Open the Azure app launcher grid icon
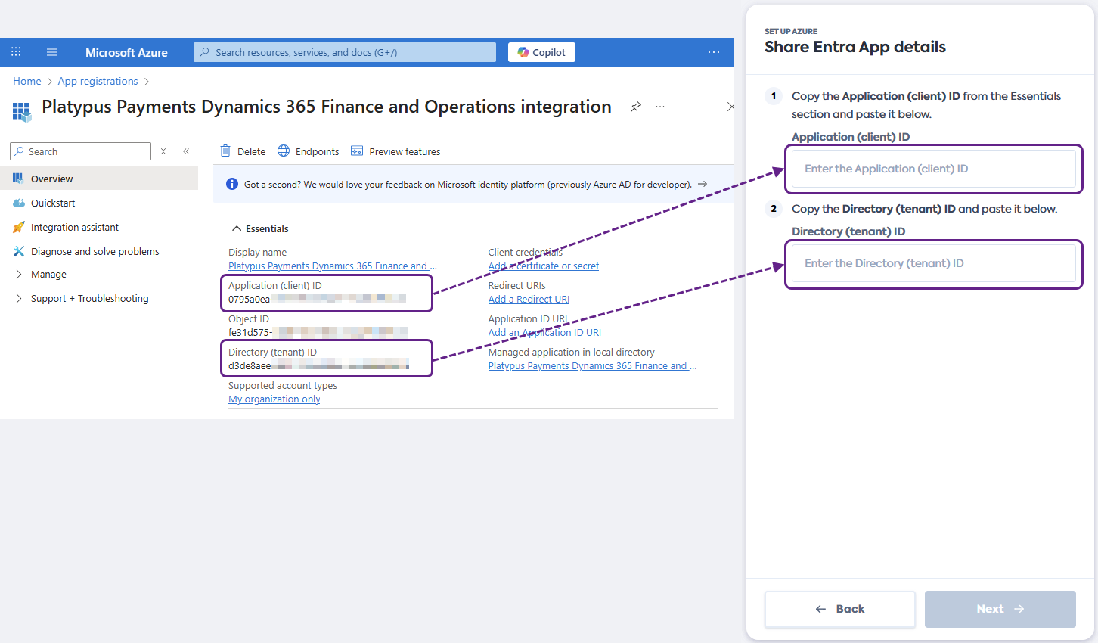The width and height of the screenshot is (1098, 643). (x=16, y=52)
